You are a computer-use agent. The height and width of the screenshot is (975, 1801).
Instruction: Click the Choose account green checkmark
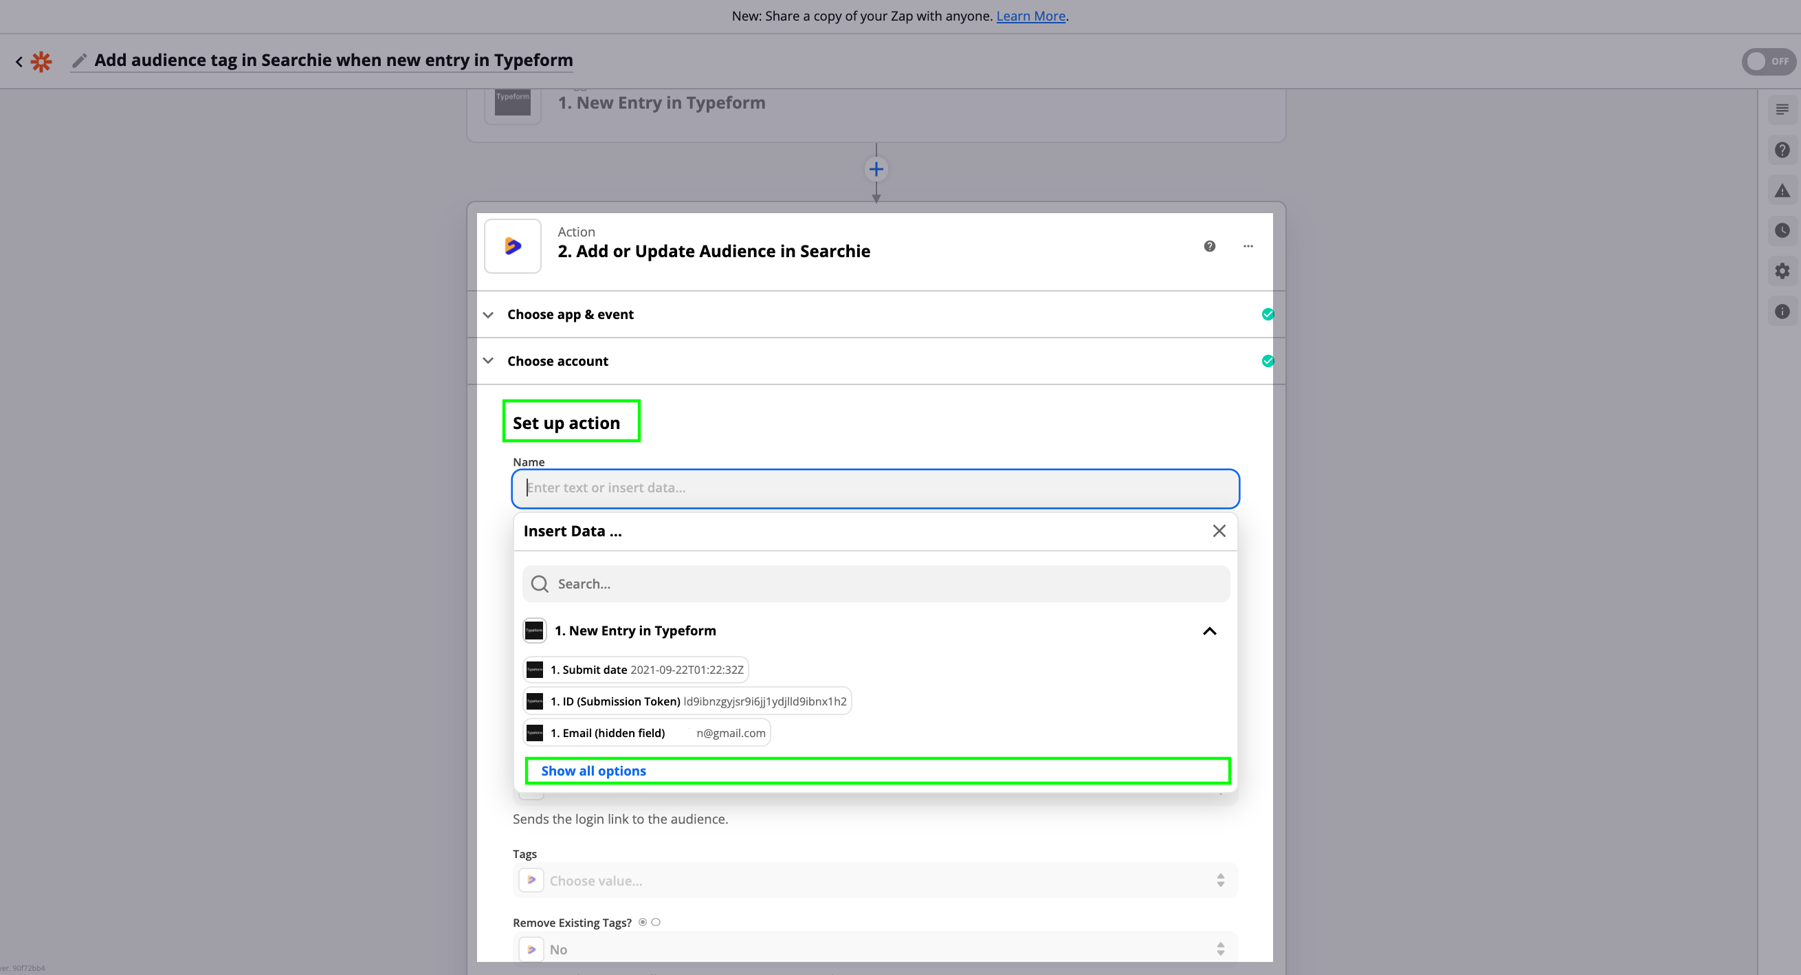[x=1268, y=361]
